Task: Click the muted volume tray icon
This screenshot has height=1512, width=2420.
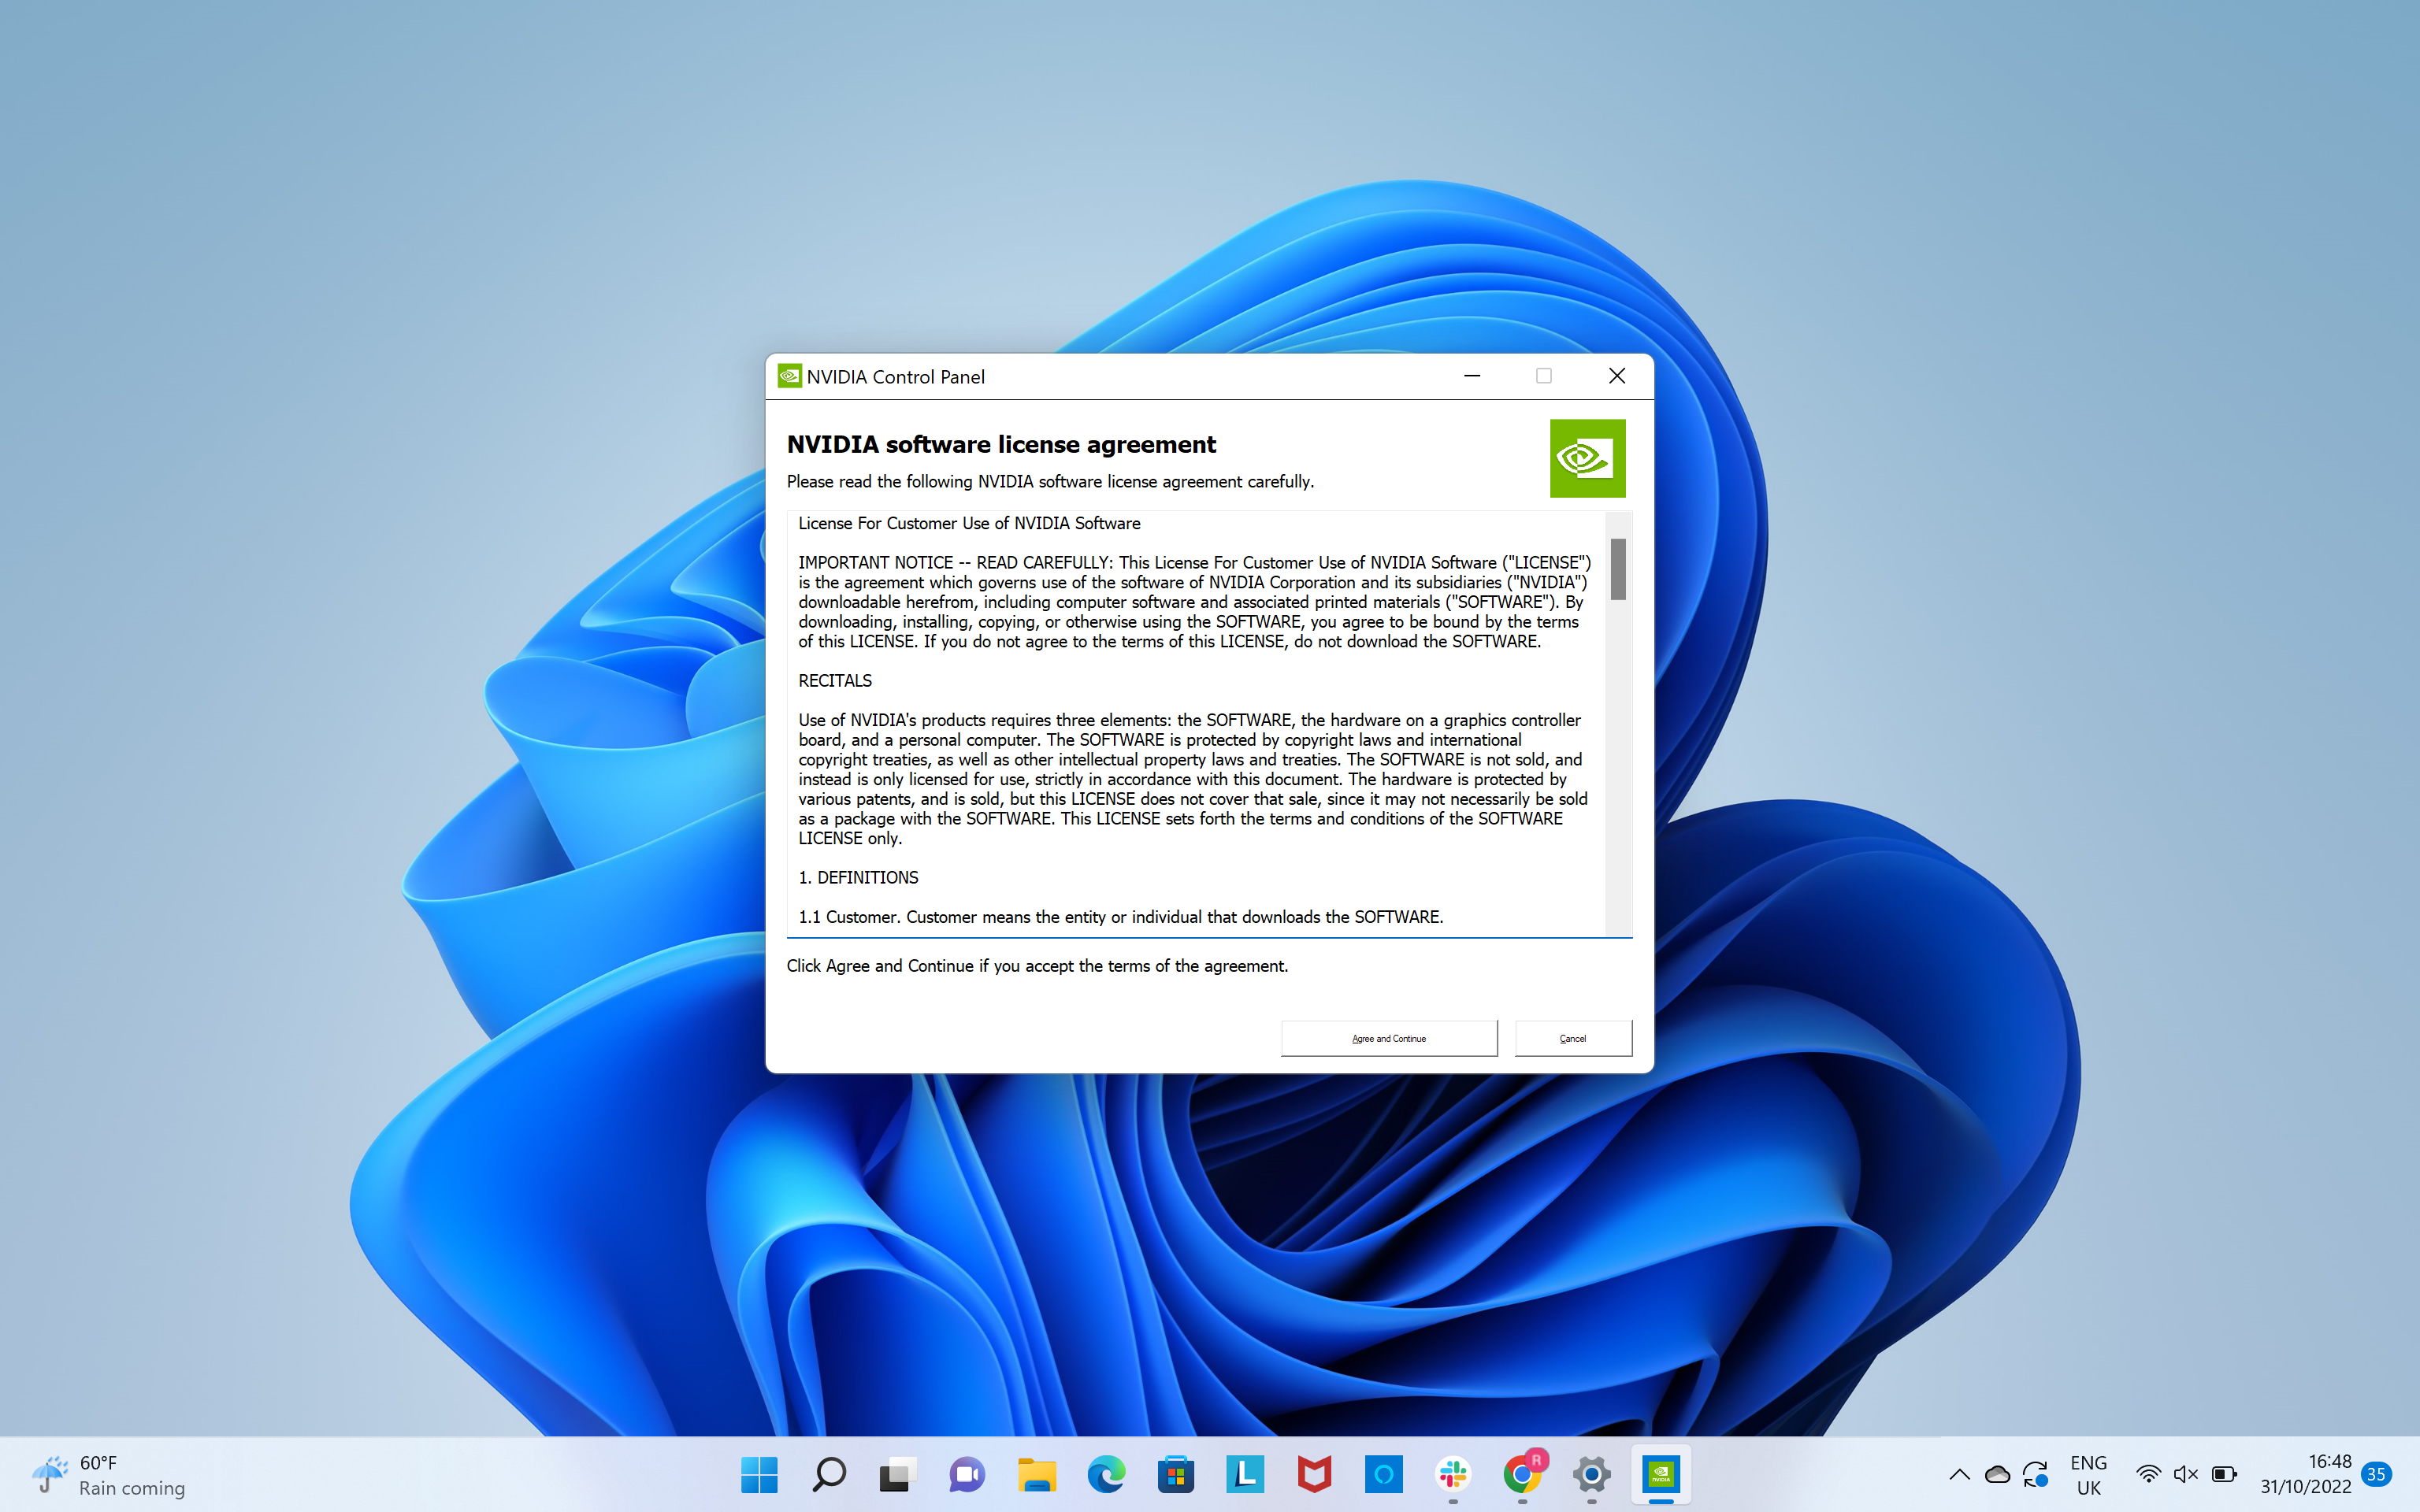Action: tap(2186, 1474)
